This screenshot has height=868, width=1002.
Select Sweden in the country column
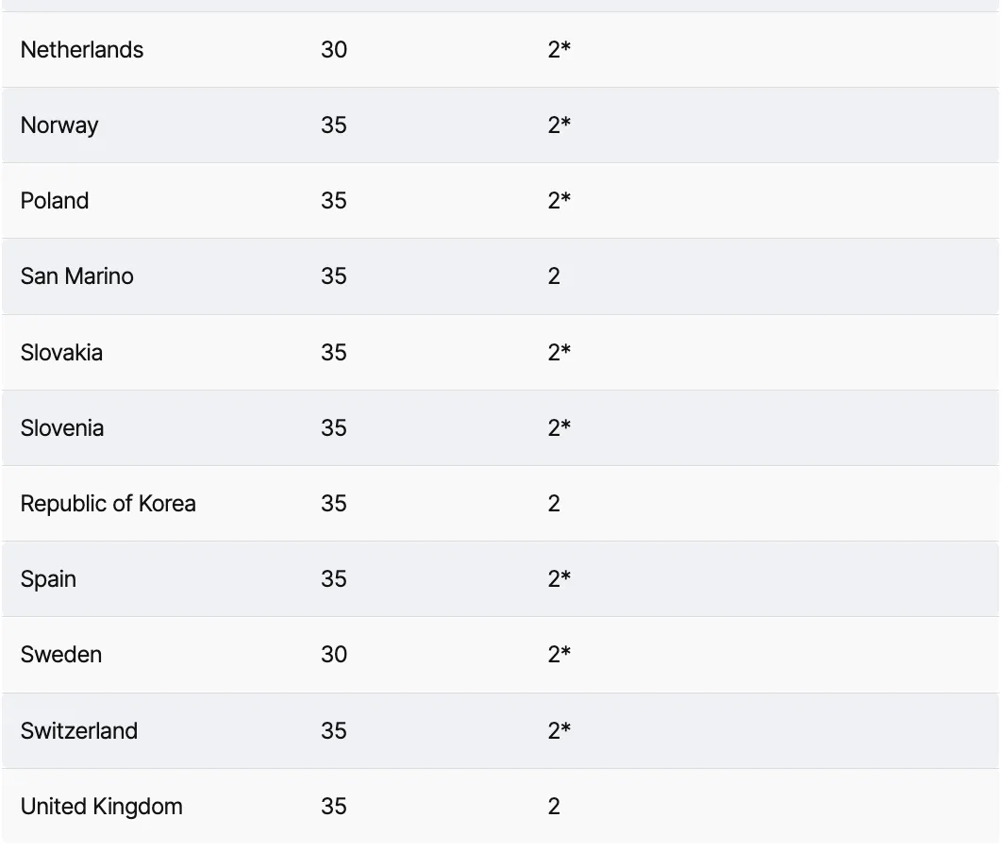(60, 655)
